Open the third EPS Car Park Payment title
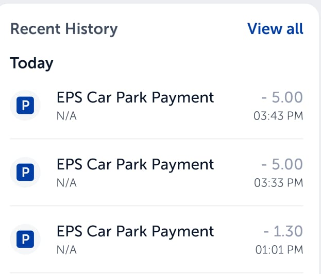This screenshot has height=274, width=321. point(136,231)
